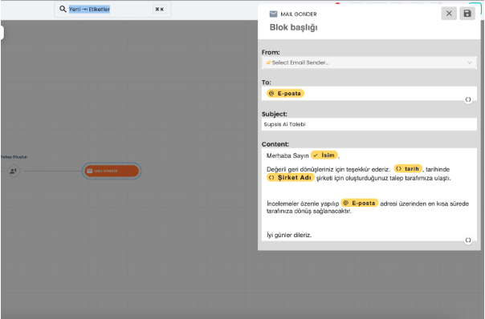The width and height of the screenshot is (485, 319).
Task: Click the ⌘K shortcut badge
Action: [159, 10]
